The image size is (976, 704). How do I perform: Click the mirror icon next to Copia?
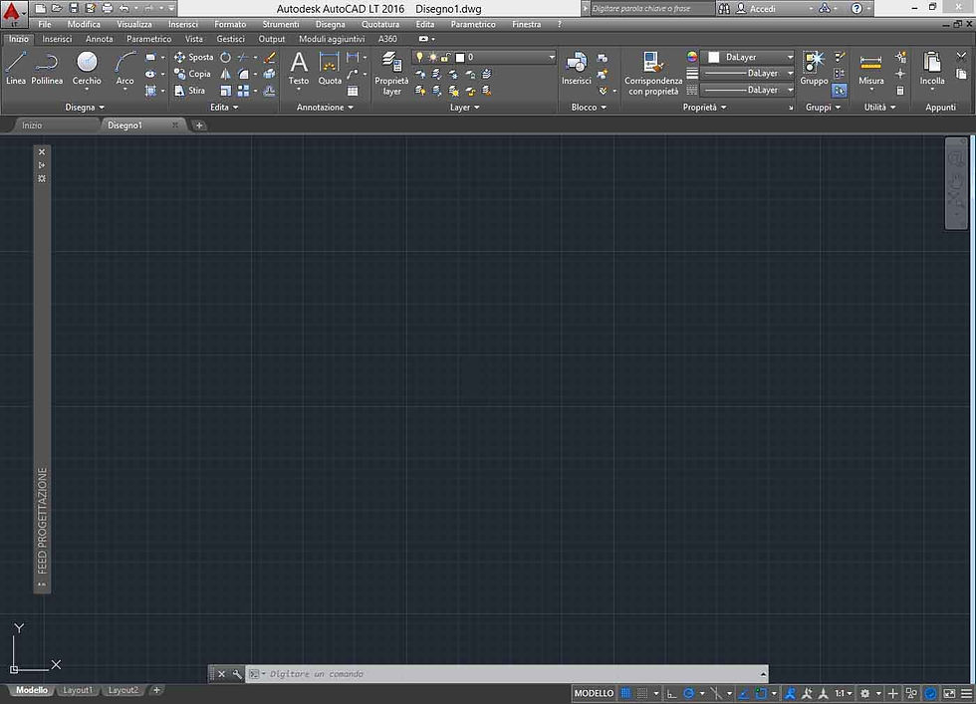point(225,74)
